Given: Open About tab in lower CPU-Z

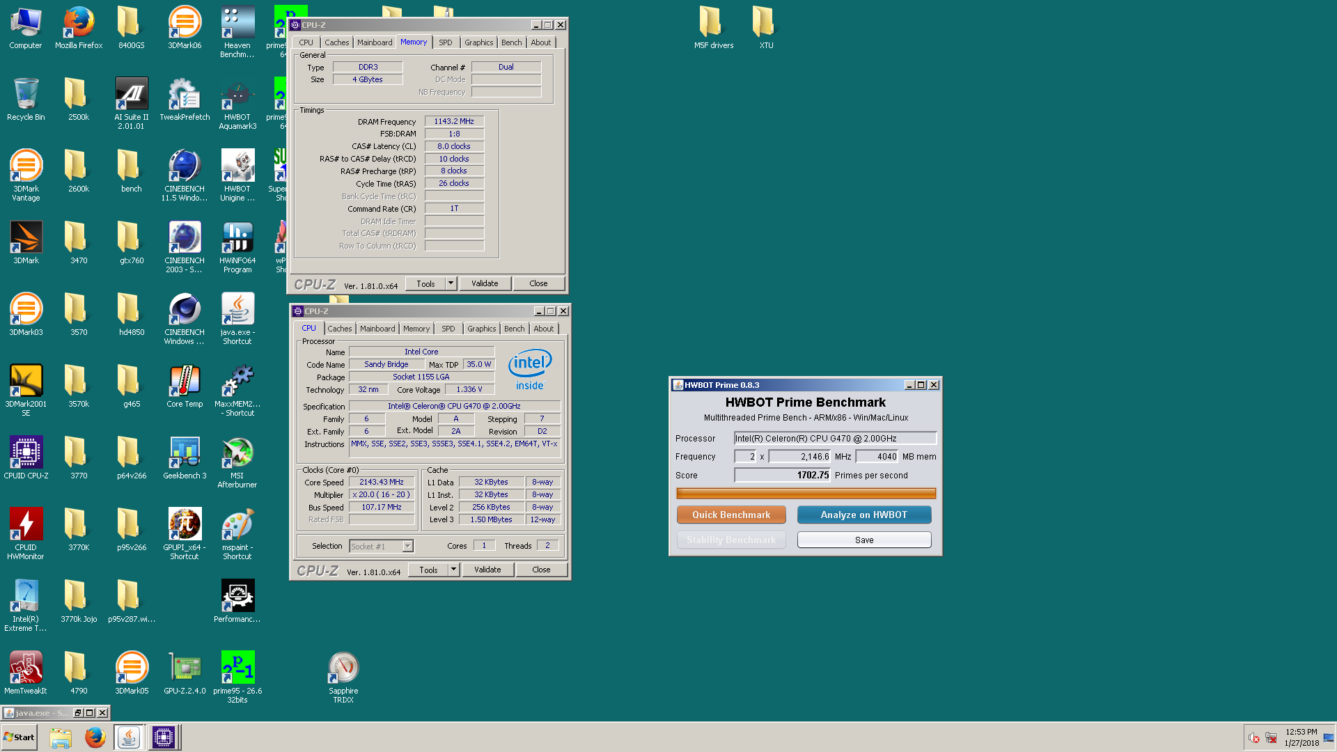Looking at the screenshot, I should (x=544, y=329).
